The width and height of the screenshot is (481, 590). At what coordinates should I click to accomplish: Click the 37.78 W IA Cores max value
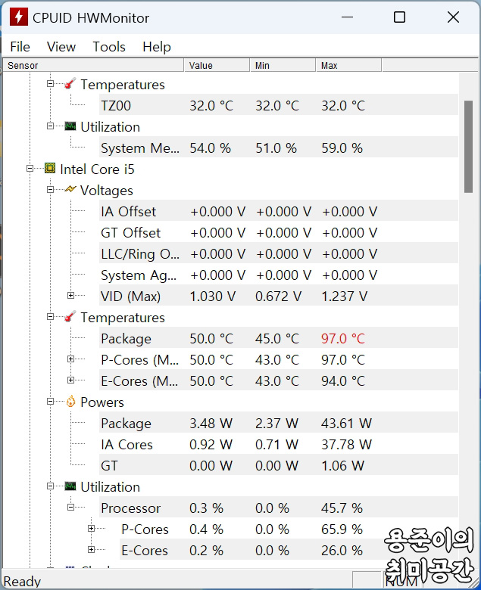click(x=346, y=444)
